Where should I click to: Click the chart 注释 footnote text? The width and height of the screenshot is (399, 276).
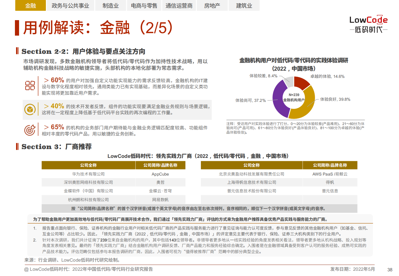coord(295,128)
